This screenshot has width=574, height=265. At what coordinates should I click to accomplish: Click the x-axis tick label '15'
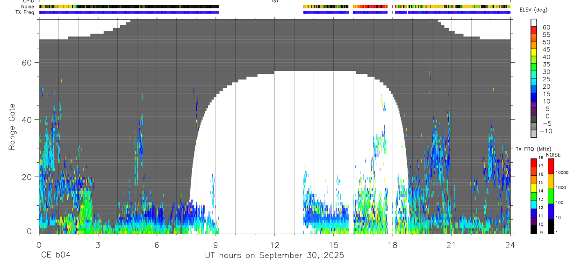(333, 244)
